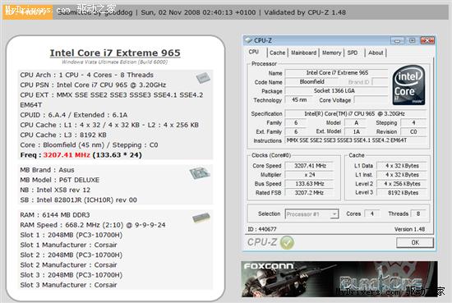Click the 45 nm Technology value
The width and height of the screenshot is (452, 303).
(299, 100)
